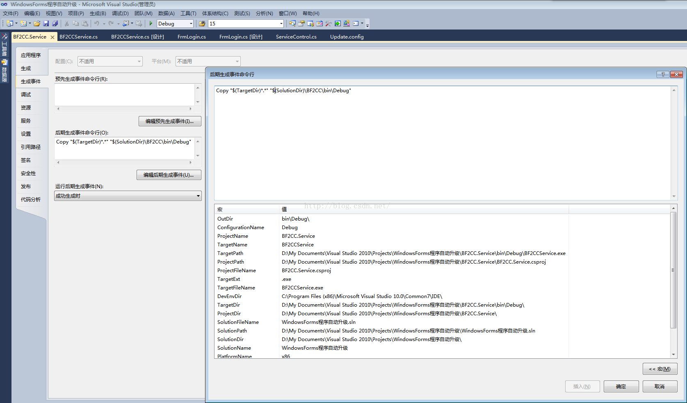The width and height of the screenshot is (687, 403).
Task: Open the 文件(F) menu
Action: click(11, 13)
